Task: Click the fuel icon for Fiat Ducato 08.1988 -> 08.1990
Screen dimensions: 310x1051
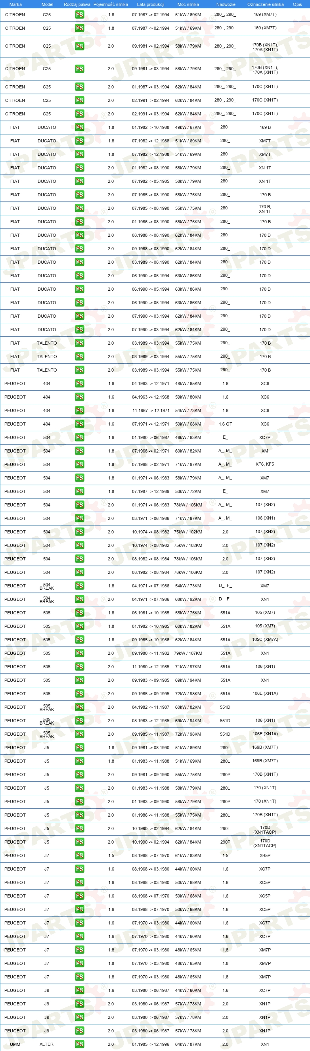Action: [80, 235]
